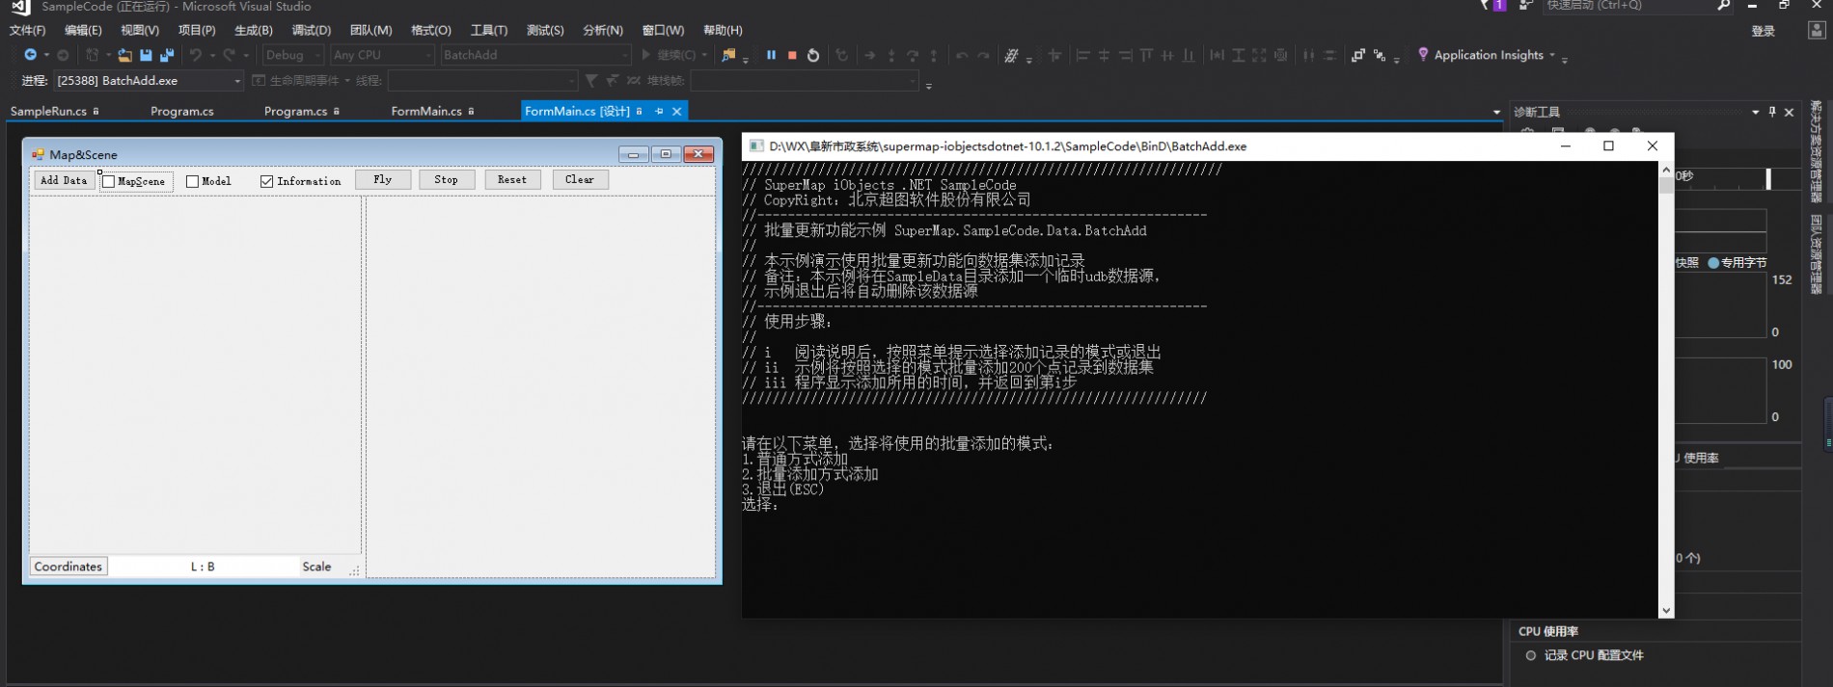Save current file via floppy icon
Viewport: 1833px width, 687px height.
click(146, 55)
